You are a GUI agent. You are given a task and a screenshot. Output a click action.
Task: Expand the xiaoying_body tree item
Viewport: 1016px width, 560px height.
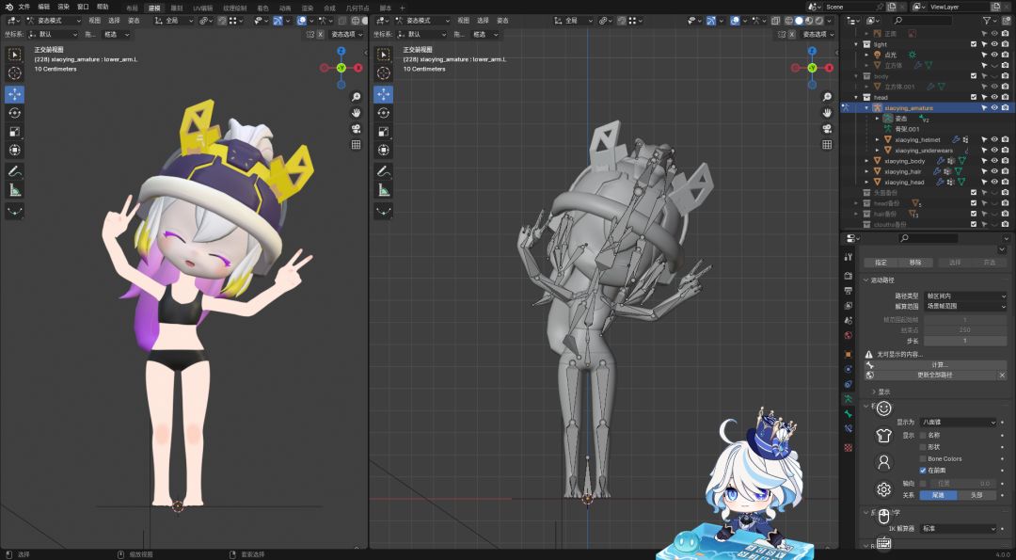[x=867, y=161]
